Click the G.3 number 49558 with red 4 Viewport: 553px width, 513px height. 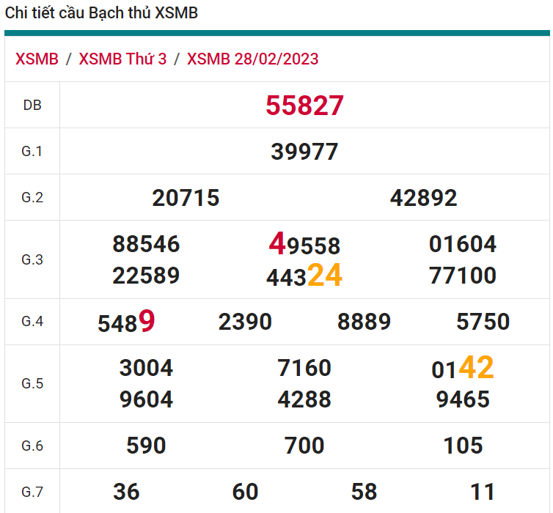pyautogui.click(x=304, y=245)
